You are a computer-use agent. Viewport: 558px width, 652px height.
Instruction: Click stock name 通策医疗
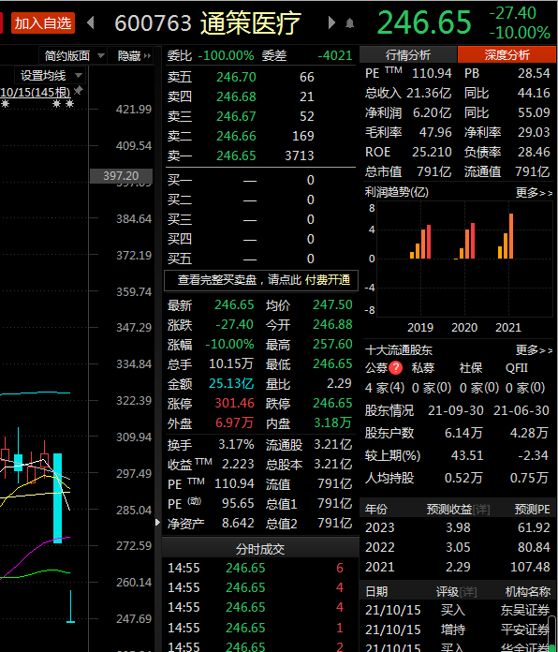pyautogui.click(x=251, y=22)
